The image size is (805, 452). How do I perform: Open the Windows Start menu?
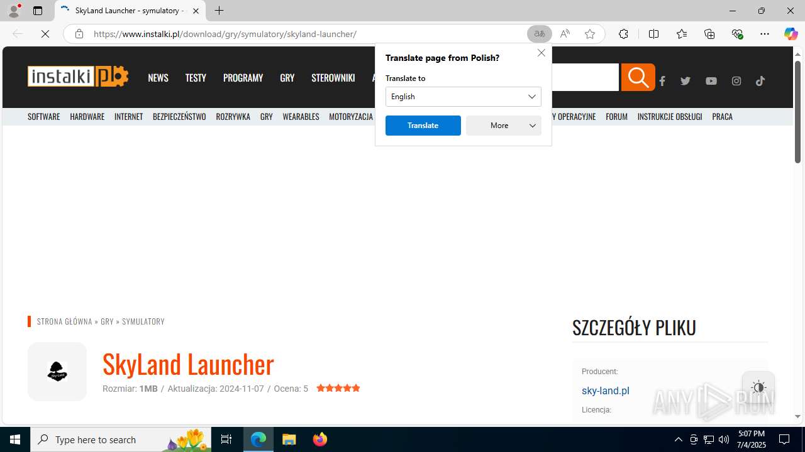click(15, 439)
